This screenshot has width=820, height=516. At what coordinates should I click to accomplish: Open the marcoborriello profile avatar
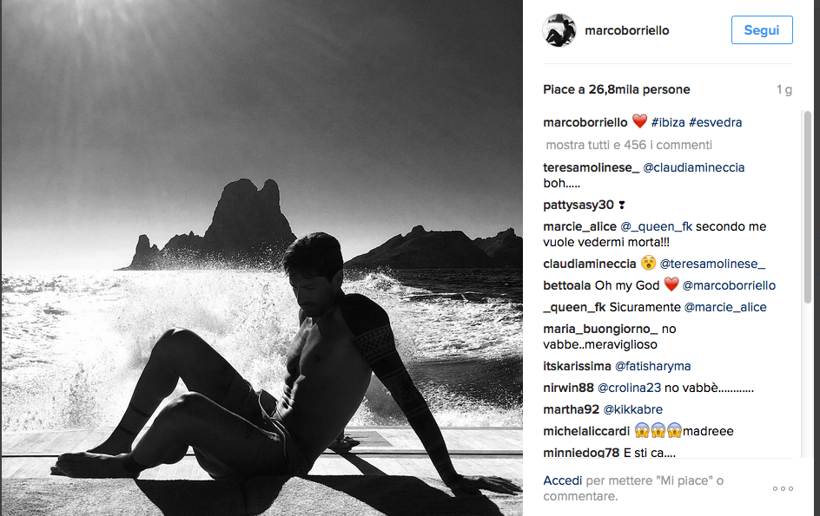tap(559, 30)
